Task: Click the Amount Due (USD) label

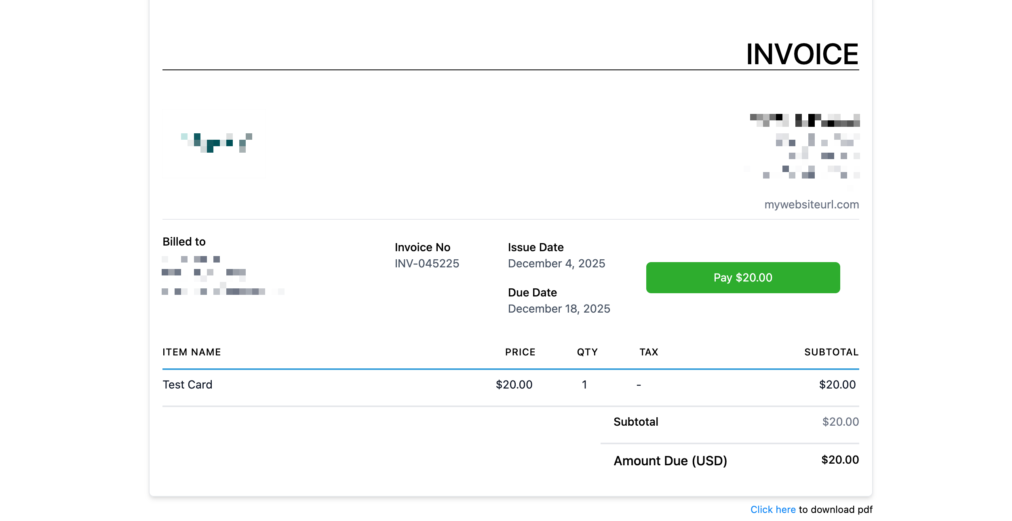Action: click(670, 461)
